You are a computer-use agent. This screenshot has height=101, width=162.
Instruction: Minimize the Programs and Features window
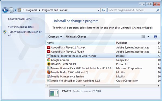tap(142, 4)
